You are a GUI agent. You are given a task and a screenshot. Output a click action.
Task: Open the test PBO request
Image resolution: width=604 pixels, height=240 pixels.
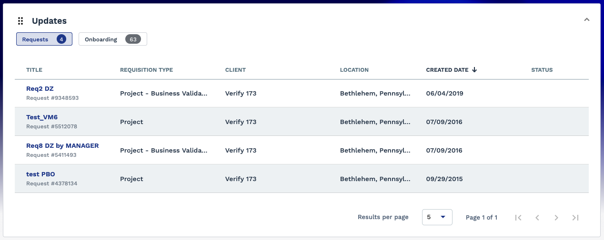click(x=40, y=174)
